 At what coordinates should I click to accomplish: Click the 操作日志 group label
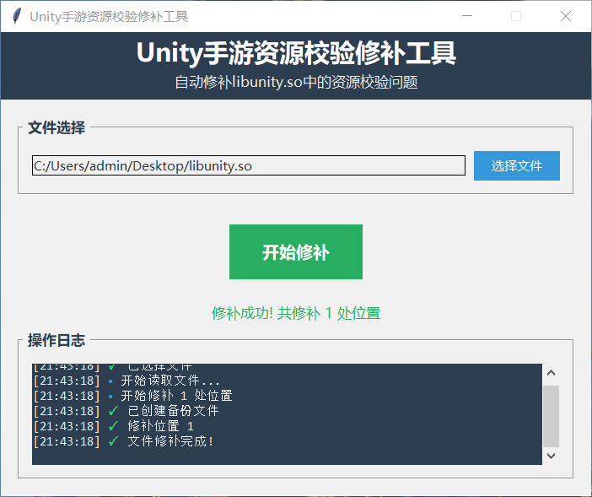57,340
